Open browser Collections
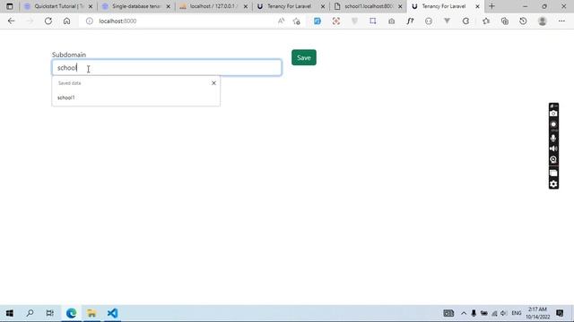The width and height of the screenshot is (574, 322). (x=505, y=21)
